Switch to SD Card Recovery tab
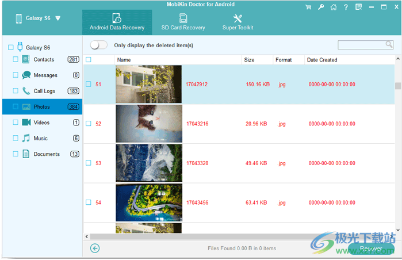This screenshot has width=402, height=260. [x=183, y=22]
